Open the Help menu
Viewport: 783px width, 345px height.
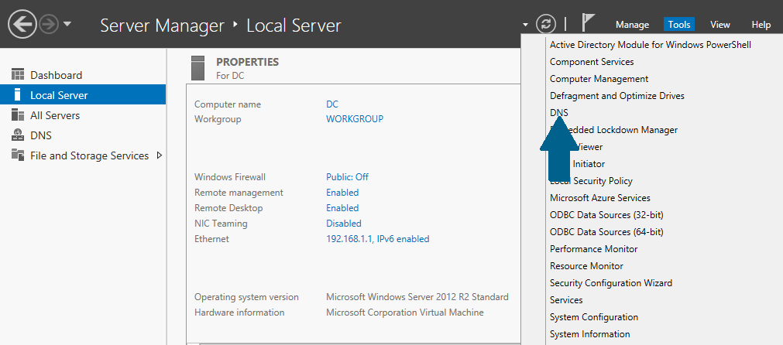tap(761, 25)
